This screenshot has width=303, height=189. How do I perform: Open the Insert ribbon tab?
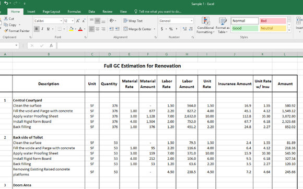tap(31, 11)
